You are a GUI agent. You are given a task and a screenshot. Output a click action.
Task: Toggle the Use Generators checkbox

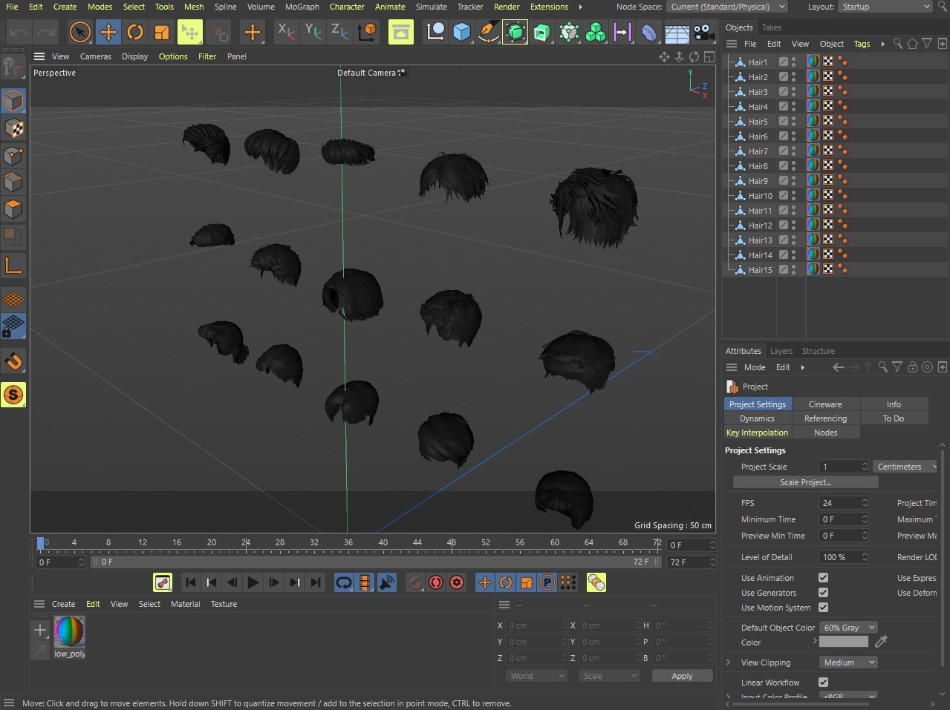pyautogui.click(x=823, y=593)
